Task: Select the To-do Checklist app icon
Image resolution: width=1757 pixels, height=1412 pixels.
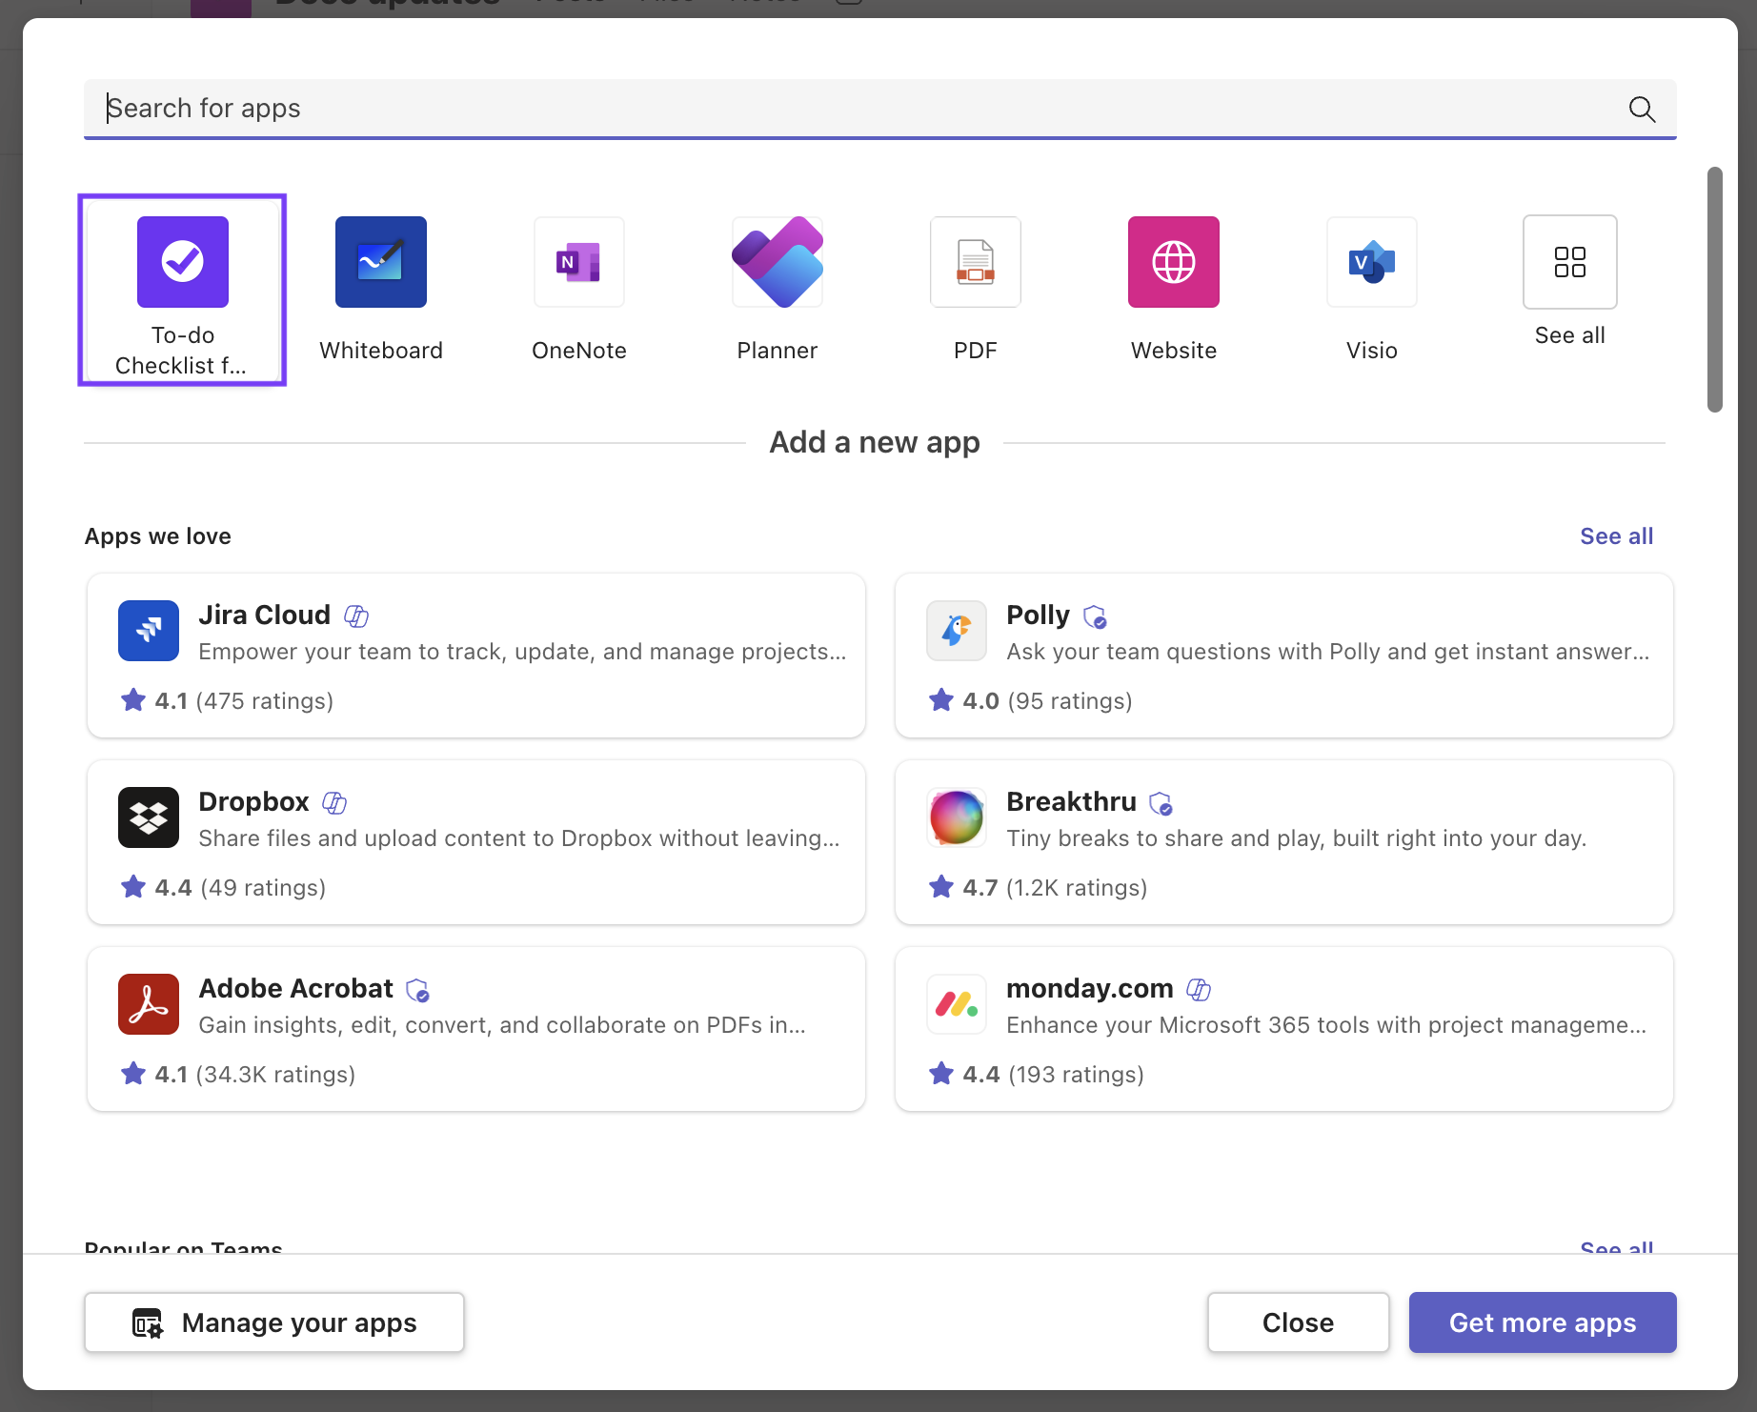Action: pos(183,263)
